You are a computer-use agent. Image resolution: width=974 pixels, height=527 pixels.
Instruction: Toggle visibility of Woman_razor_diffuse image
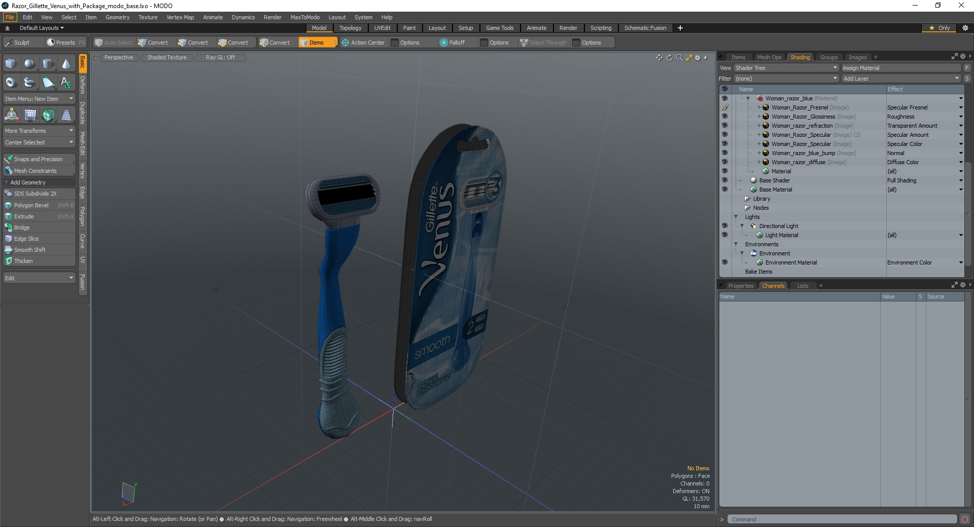724,162
